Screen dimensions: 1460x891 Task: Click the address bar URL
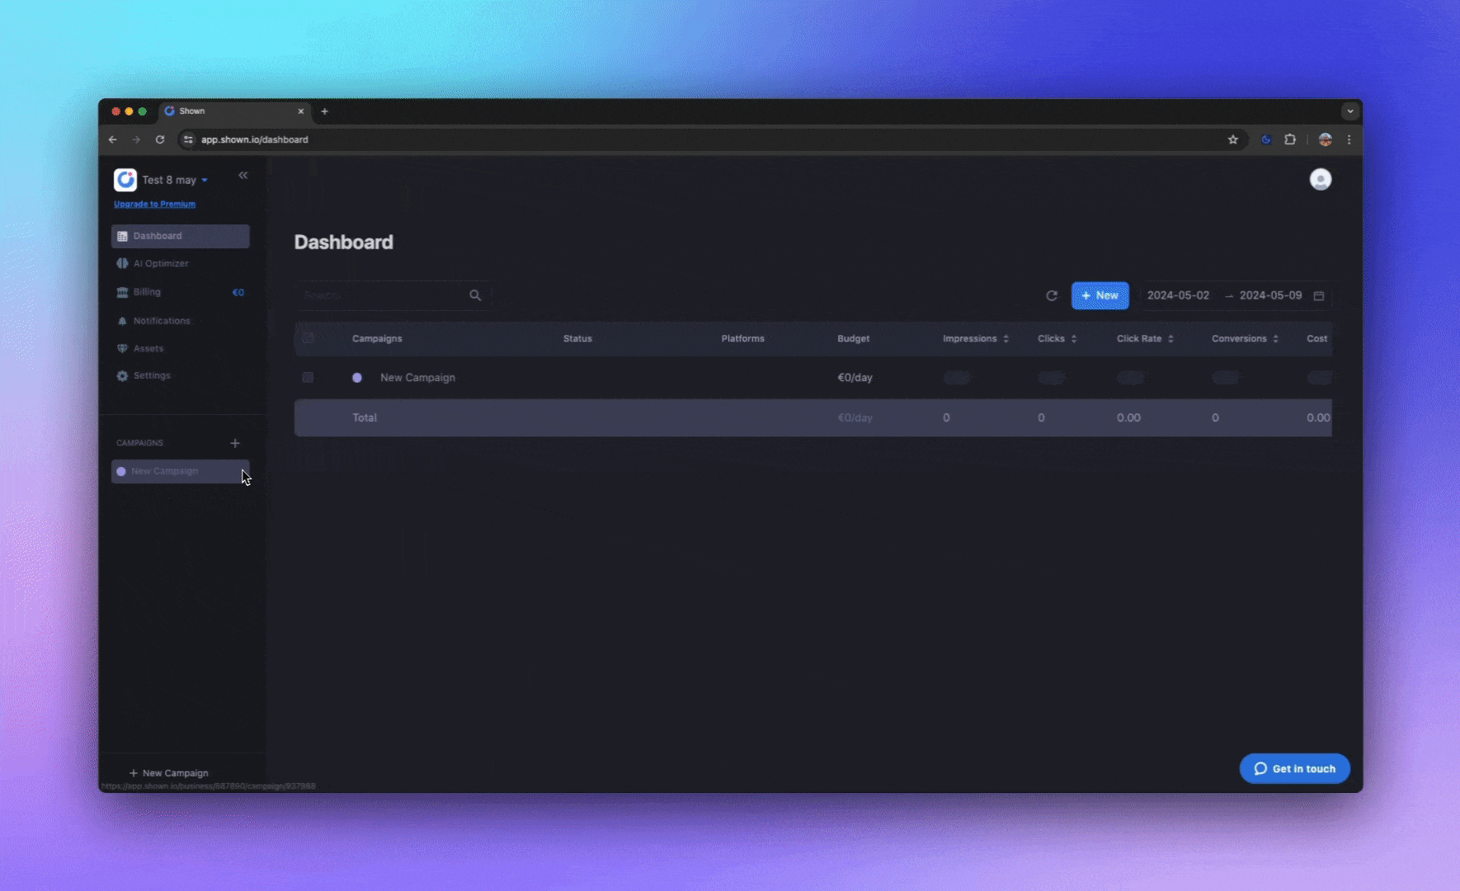click(255, 140)
